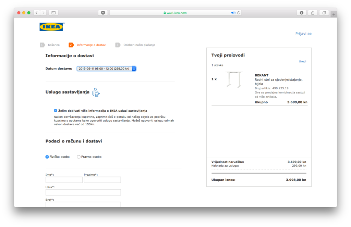The height and width of the screenshot is (227, 351).
Task: Click the IKEA logo
Action: click(x=51, y=27)
